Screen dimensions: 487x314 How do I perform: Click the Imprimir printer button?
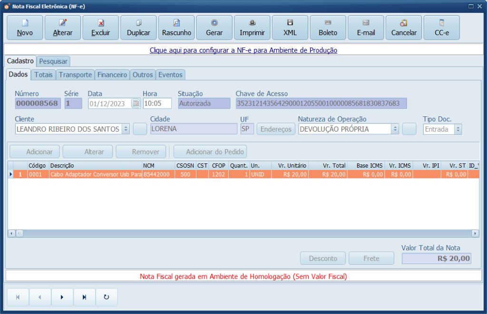click(x=252, y=28)
